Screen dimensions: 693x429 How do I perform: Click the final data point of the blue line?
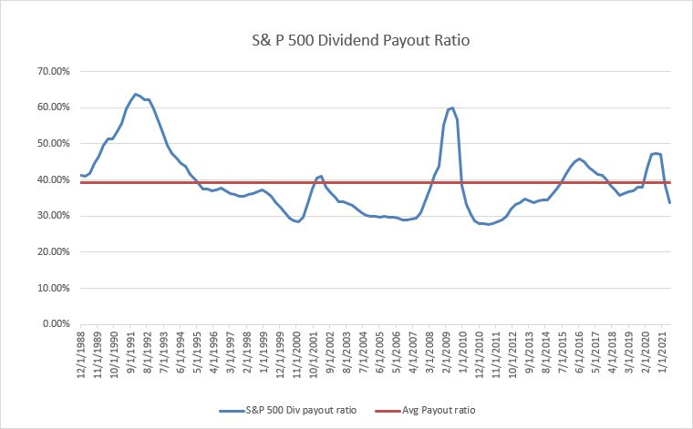pos(670,203)
